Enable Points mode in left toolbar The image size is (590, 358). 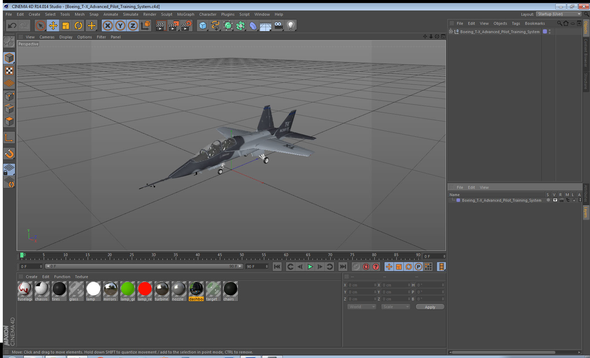coord(9,96)
